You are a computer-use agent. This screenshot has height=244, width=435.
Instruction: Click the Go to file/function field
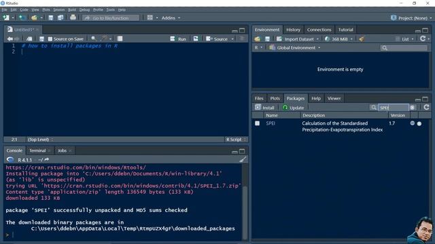tap(111, 18)
